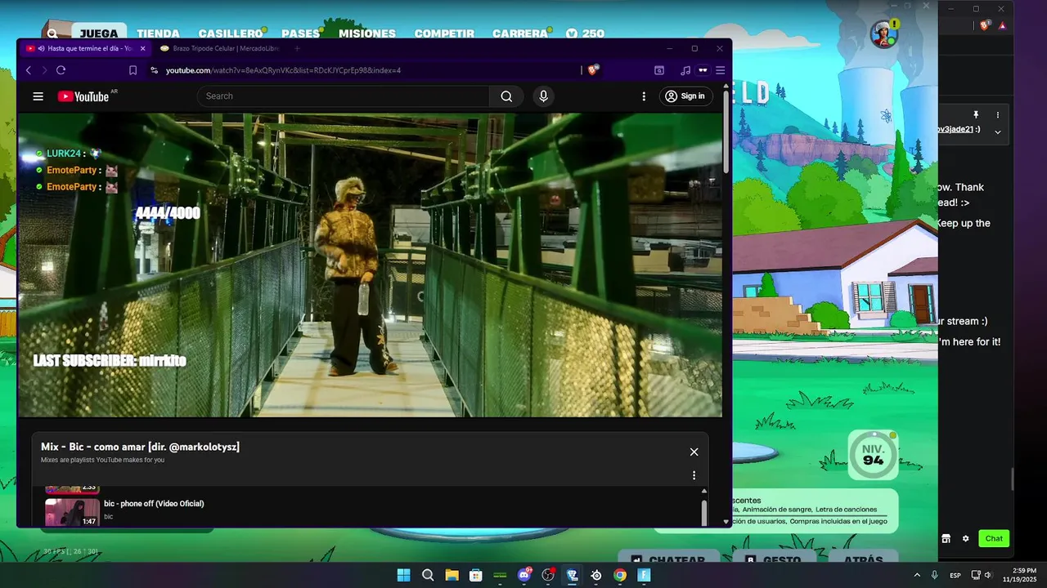Switch the ESP keyboard language indicator
This screenshot has width=1047, height=588.
[x=955, y=575]
